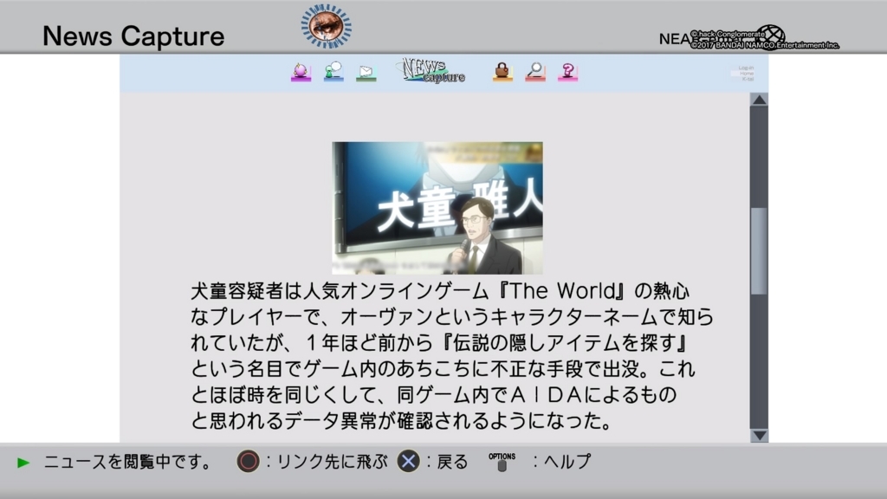Click the OPTIONS button for ヘルプ
Viewport: 887px width, 499px height.
click(502, 462)
